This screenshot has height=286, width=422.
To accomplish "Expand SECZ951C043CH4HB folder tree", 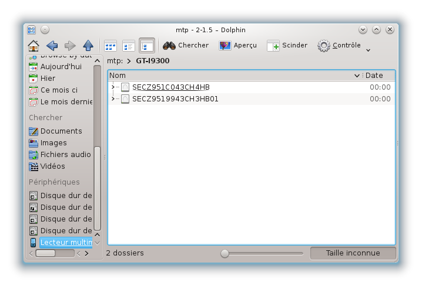I will pos(113,87).
